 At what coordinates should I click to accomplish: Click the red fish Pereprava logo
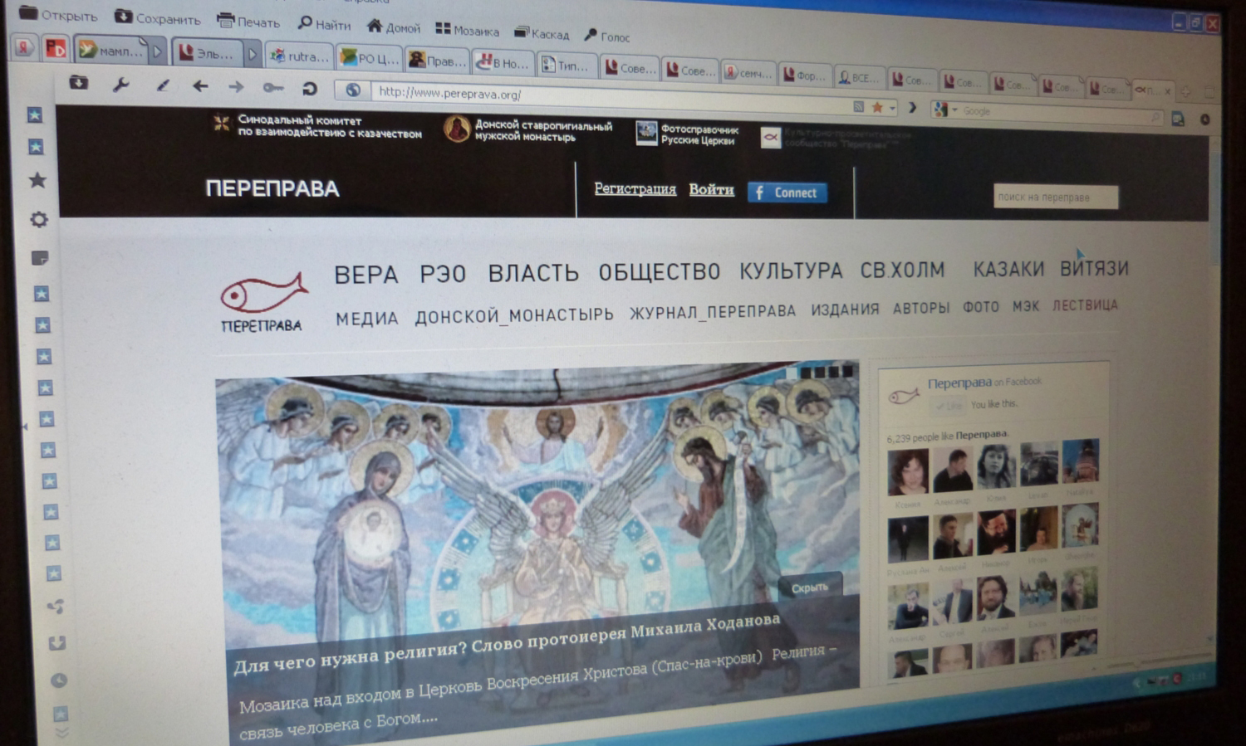coord(262,303)
